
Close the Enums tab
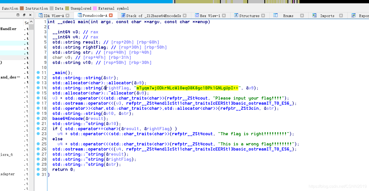[302, 16]
